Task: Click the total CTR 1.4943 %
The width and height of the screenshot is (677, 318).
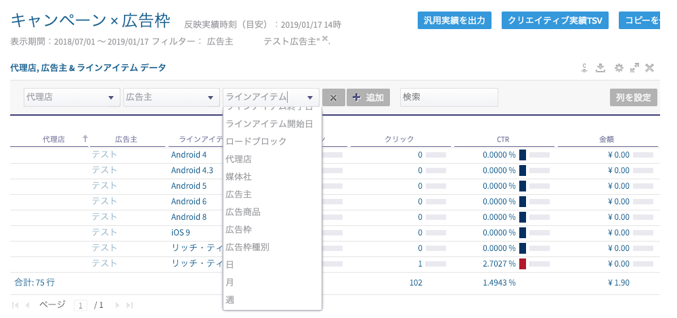Action: point(499,283)
